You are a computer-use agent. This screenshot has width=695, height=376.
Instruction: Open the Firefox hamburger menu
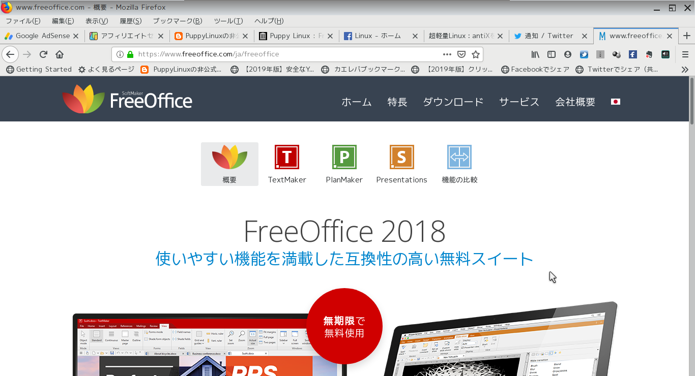point(685,54)
